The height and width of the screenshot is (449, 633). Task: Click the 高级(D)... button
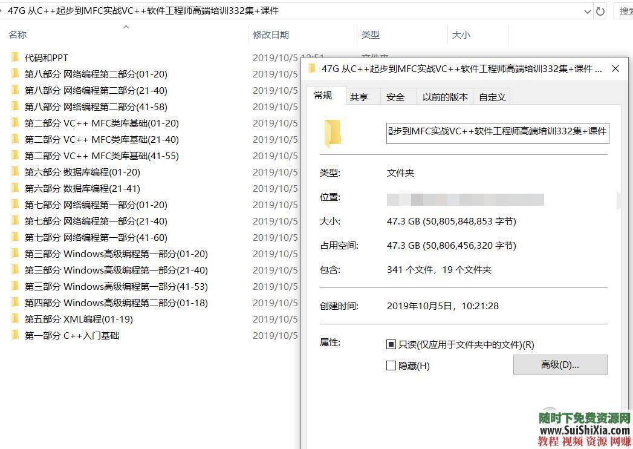tap(559, 364)
